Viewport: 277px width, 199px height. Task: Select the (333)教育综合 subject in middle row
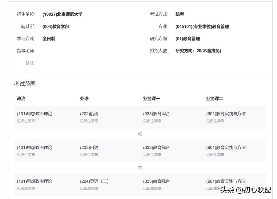tap(156, 147)
